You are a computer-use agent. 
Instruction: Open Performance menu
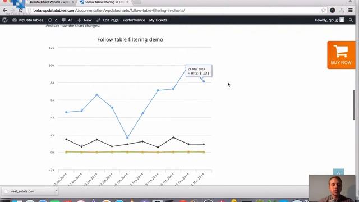(134, 20)
